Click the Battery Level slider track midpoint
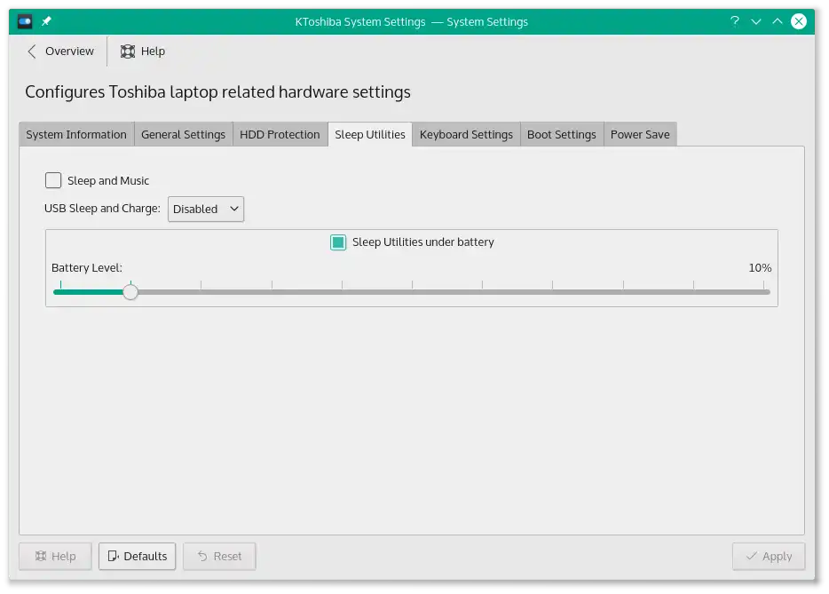Viewport: 829px width, 594px height. coord(411,292)
